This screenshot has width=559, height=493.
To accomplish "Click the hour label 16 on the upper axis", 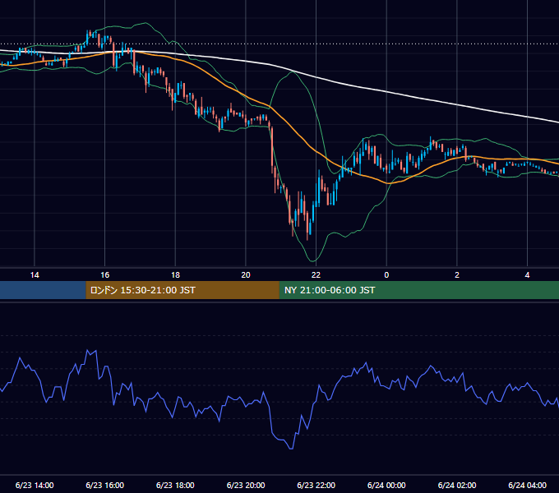I will [105, 275].
